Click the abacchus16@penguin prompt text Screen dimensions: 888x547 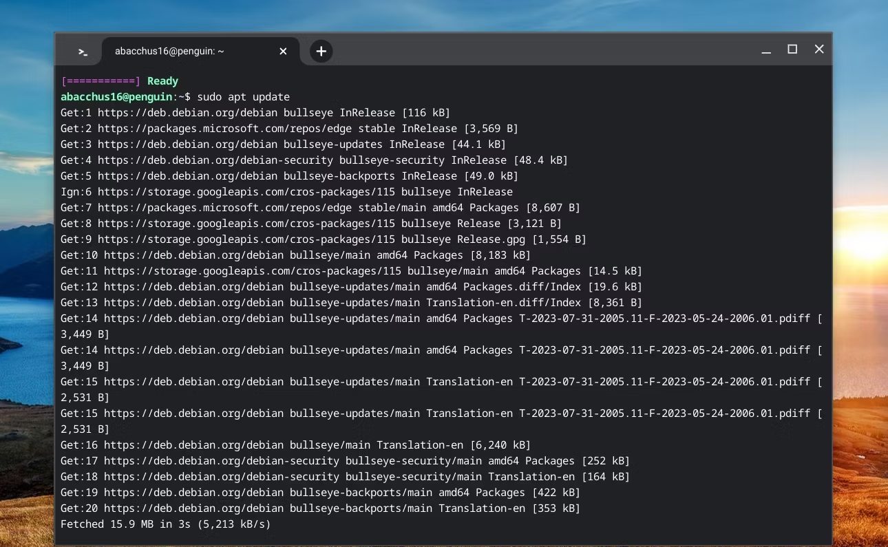(x=115, y=97)
